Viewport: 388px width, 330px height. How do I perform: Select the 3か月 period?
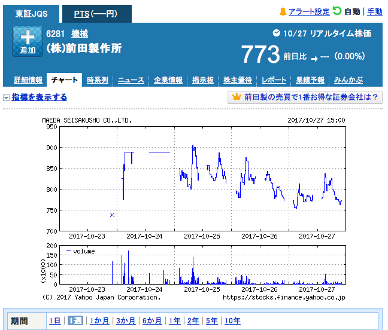126,321
